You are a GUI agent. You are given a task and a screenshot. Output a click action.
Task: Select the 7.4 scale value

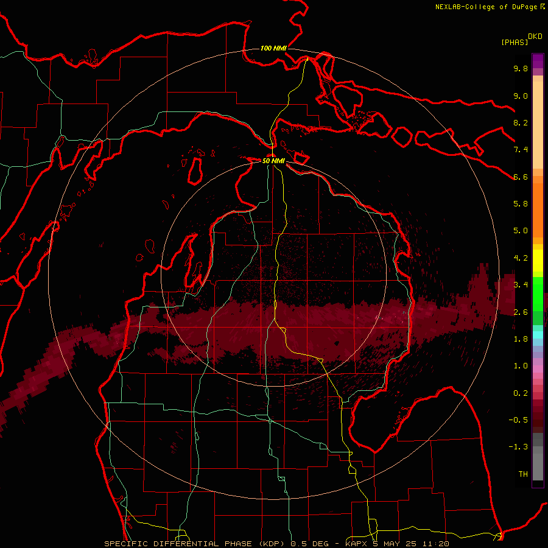[x=521, y=150]
